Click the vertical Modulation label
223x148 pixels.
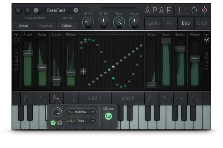pyautogui.click(x=16, y=61)
